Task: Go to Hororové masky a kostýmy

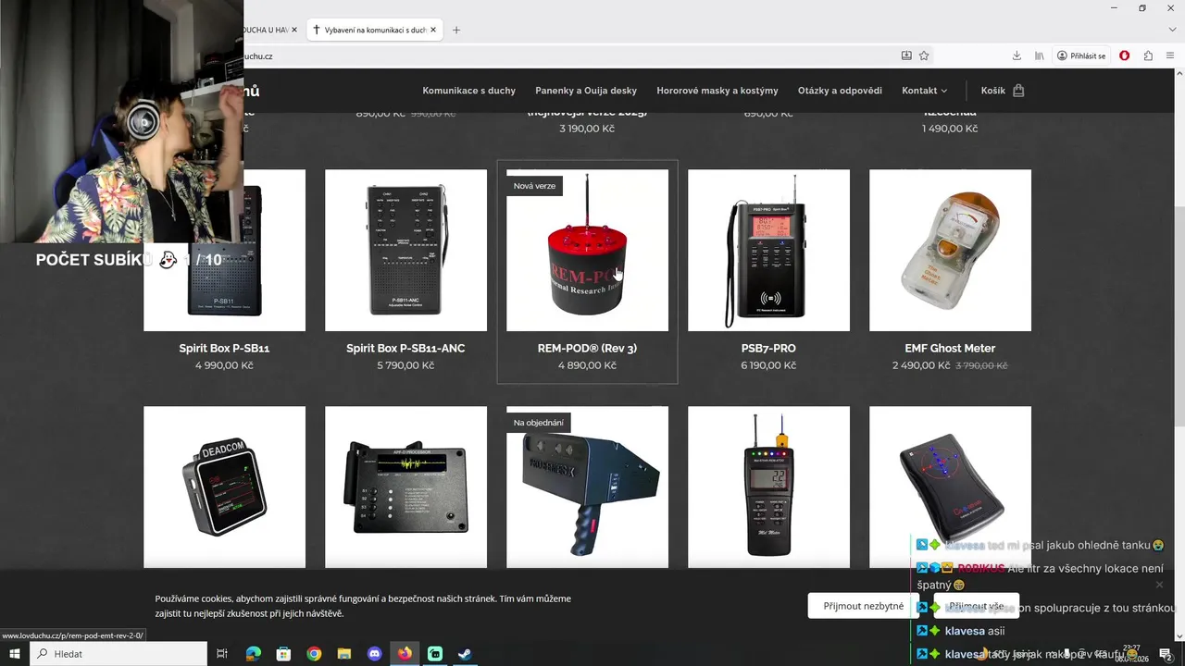Action: click(x=717, y=91)
